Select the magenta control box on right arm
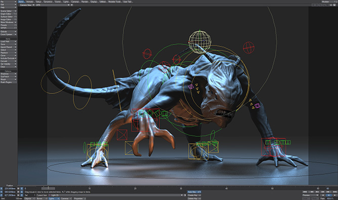338x200 pixels. click(257, 106)
